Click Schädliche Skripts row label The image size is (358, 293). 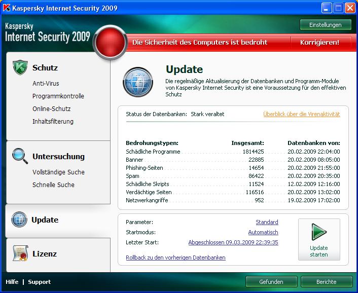pyautogui.click(x=148, y=184)
